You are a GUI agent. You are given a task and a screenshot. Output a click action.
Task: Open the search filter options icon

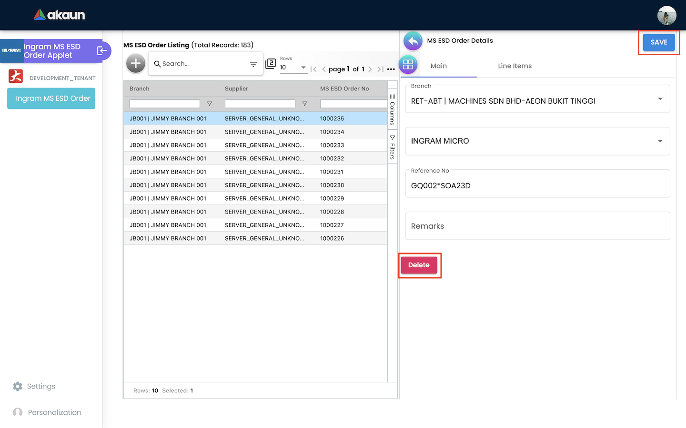point(253,64)
